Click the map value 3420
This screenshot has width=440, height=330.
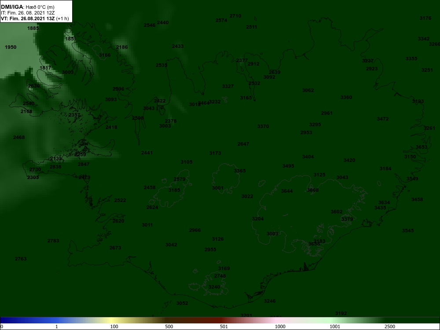click(349, 161)
